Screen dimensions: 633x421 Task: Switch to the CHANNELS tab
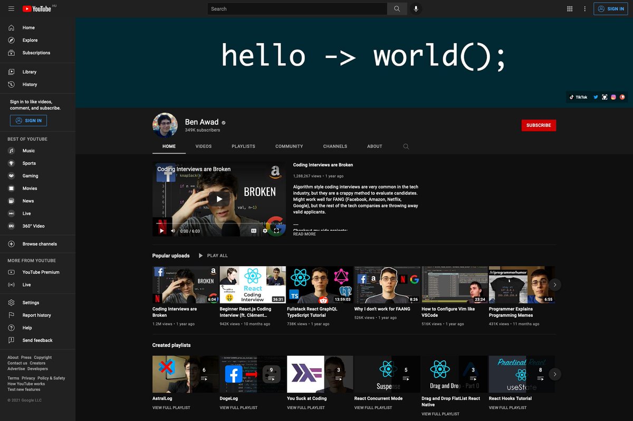pos(335,146)
